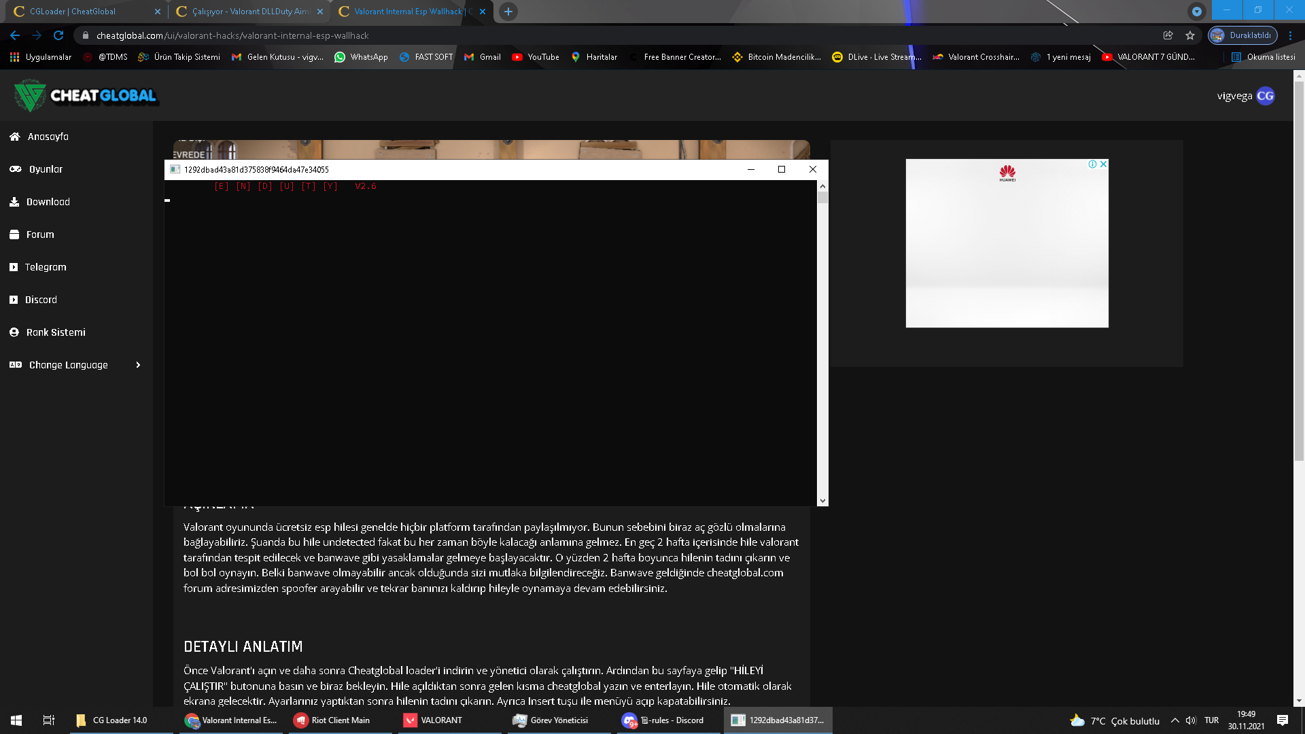
Task: Open VALORANT 7 GÜND bookmark
Action: click(1148, 57)
